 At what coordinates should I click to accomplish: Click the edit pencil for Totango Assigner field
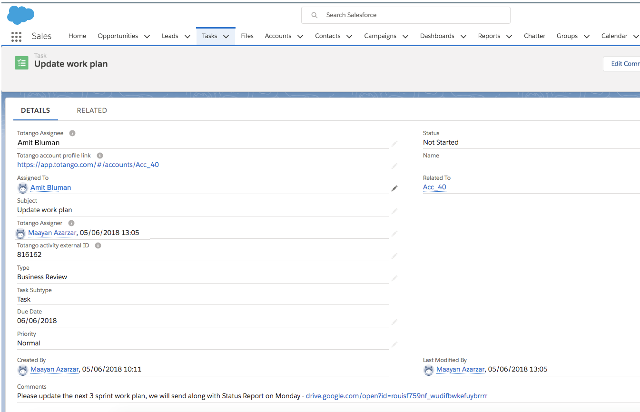coord(394,233)
